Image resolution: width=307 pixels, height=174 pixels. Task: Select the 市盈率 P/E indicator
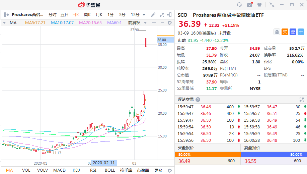[x=143, y=170]
